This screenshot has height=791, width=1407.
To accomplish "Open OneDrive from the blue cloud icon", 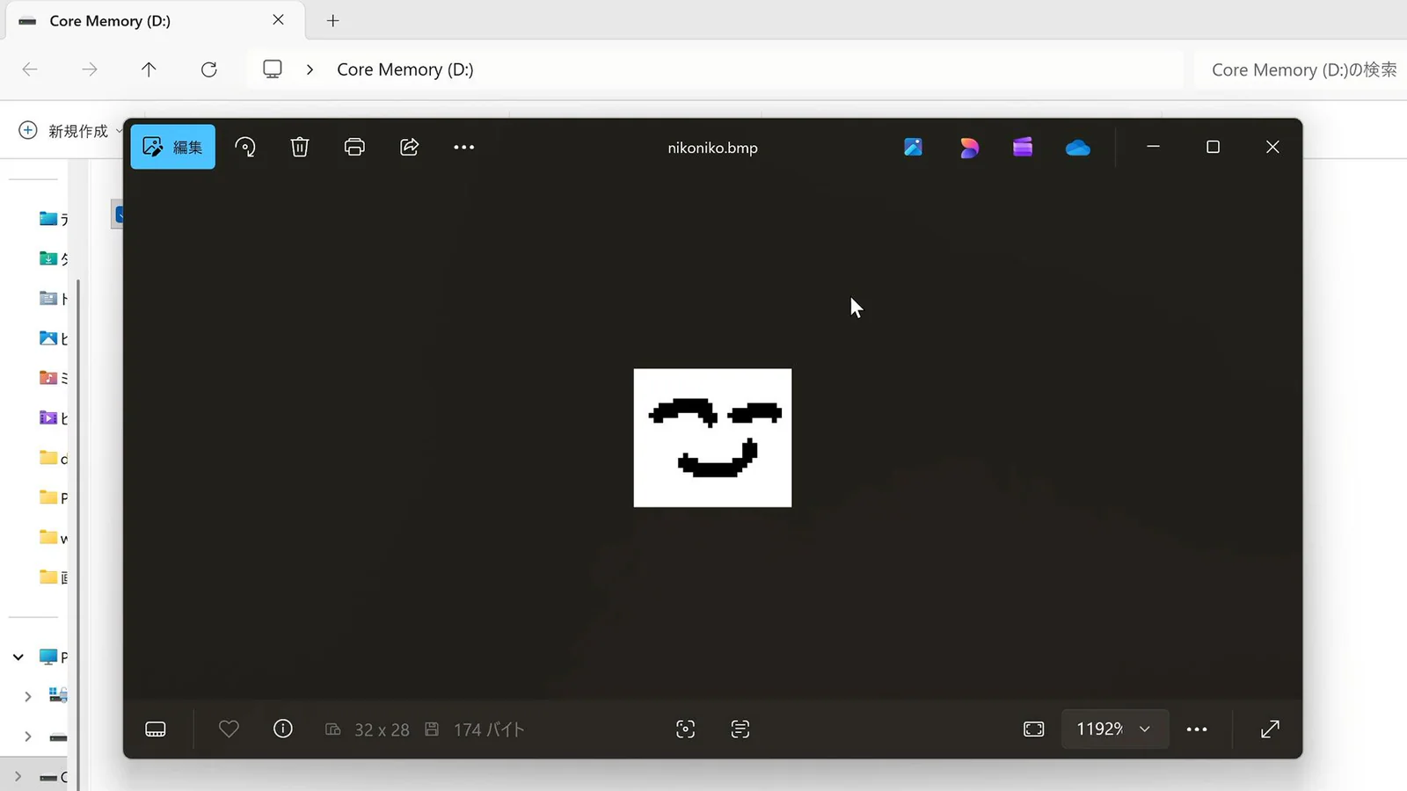I will click(1078, 148).
